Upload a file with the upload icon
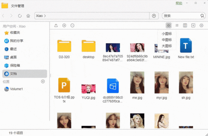This screenshot has width=208, height=136. click(56, 25)
